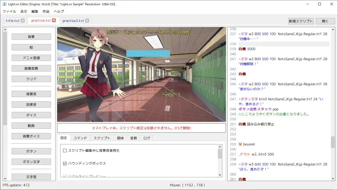Screen dimensions: 338x190
Task: Click the Light.vn app icon in title bar
Action: click(4, 4)
